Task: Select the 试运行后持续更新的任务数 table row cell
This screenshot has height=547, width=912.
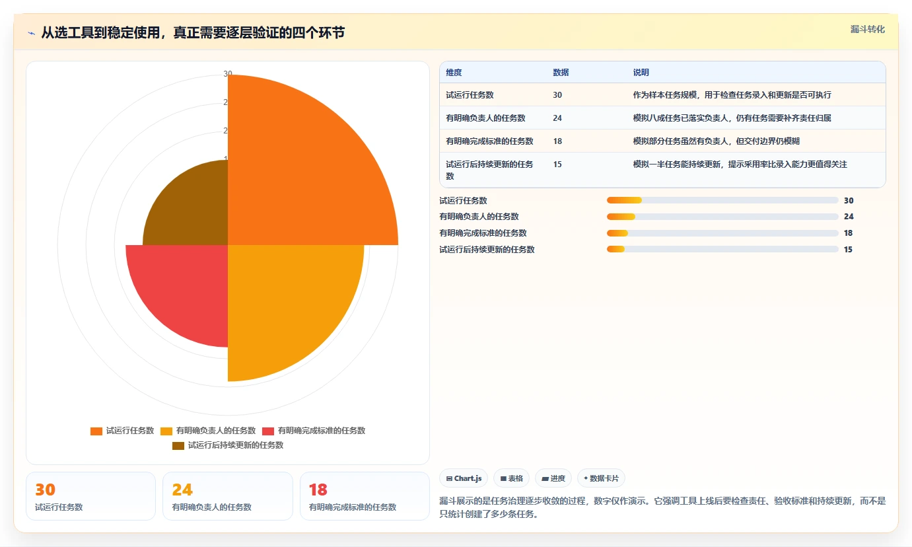Action: (492, 170)
